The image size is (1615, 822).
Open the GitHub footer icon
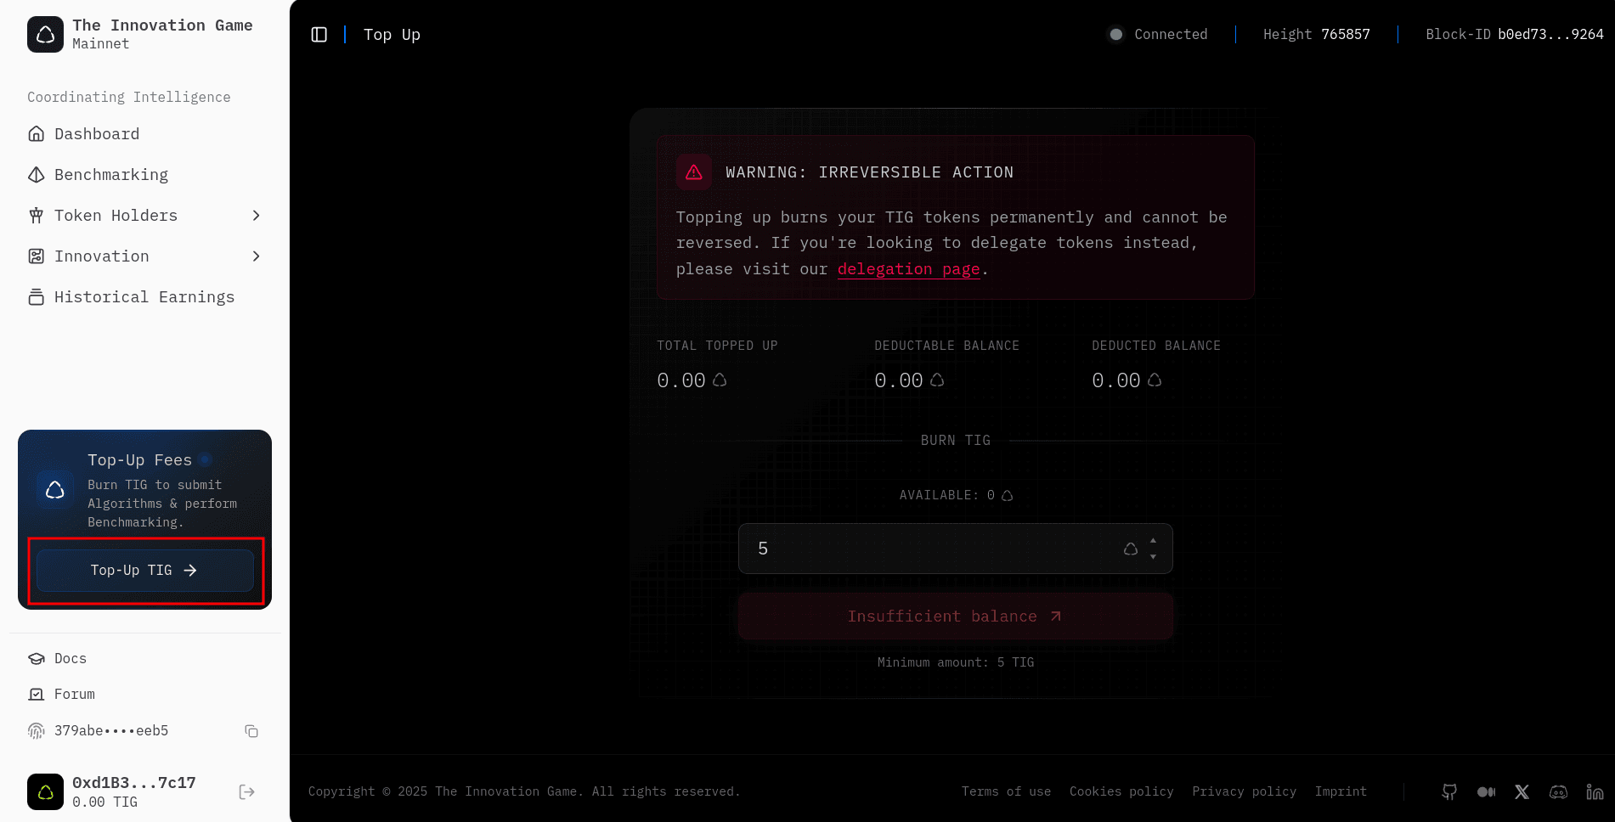pos(1449,791)
